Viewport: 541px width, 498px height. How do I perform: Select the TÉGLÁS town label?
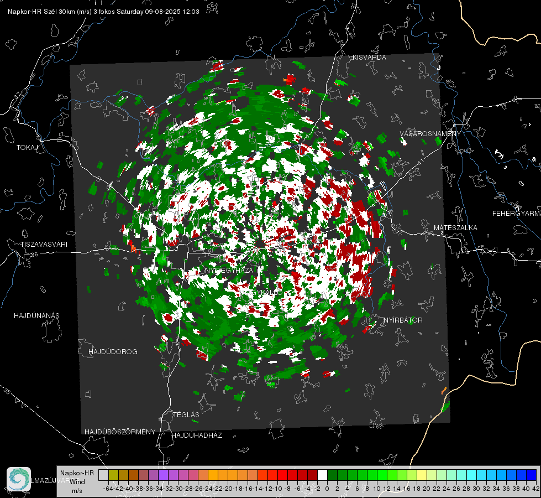click(186, 414)
